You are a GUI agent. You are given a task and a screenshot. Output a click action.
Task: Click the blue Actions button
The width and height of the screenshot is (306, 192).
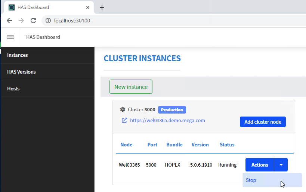(x=260, y=165)
